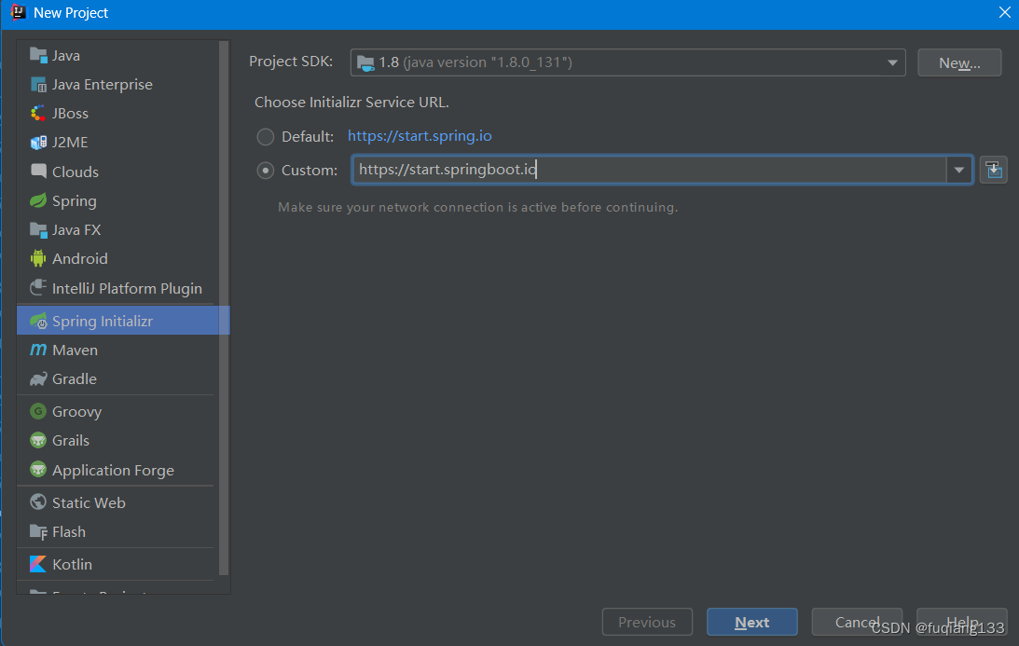Click the Kotlin K icon

pyautogui.click(x=38, y=564)
